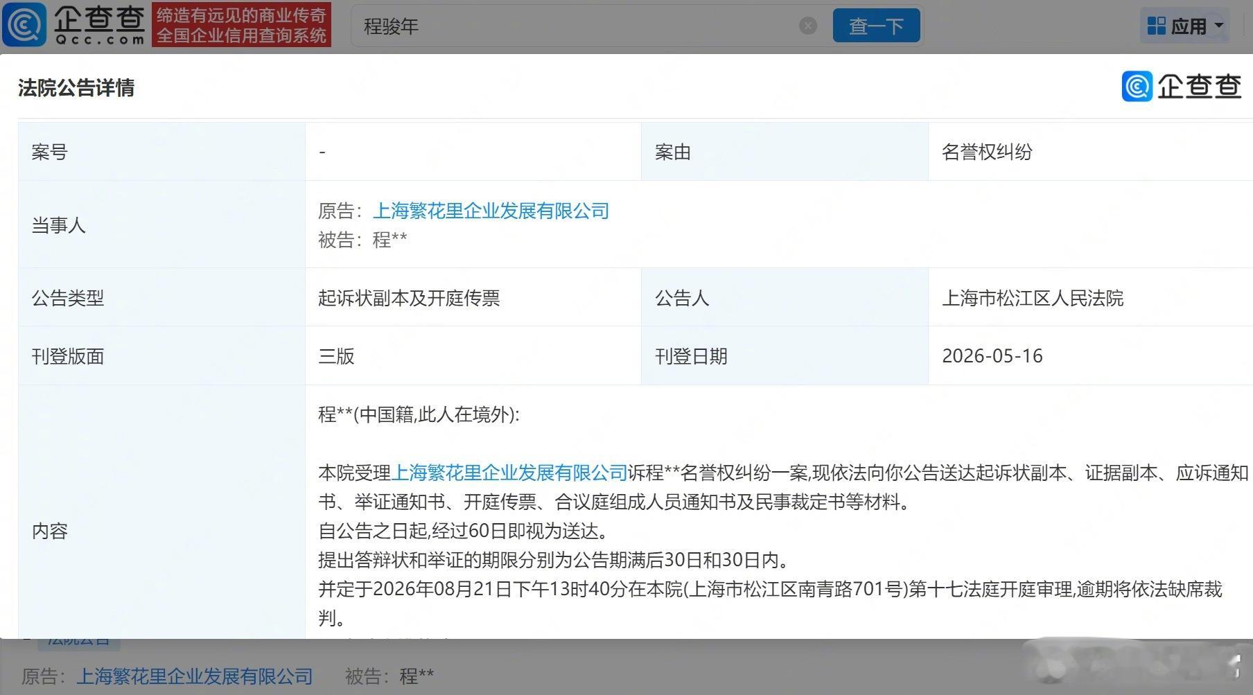
Task: Click the red slogan banner beside the logo
Action: (x=241, y=25)
